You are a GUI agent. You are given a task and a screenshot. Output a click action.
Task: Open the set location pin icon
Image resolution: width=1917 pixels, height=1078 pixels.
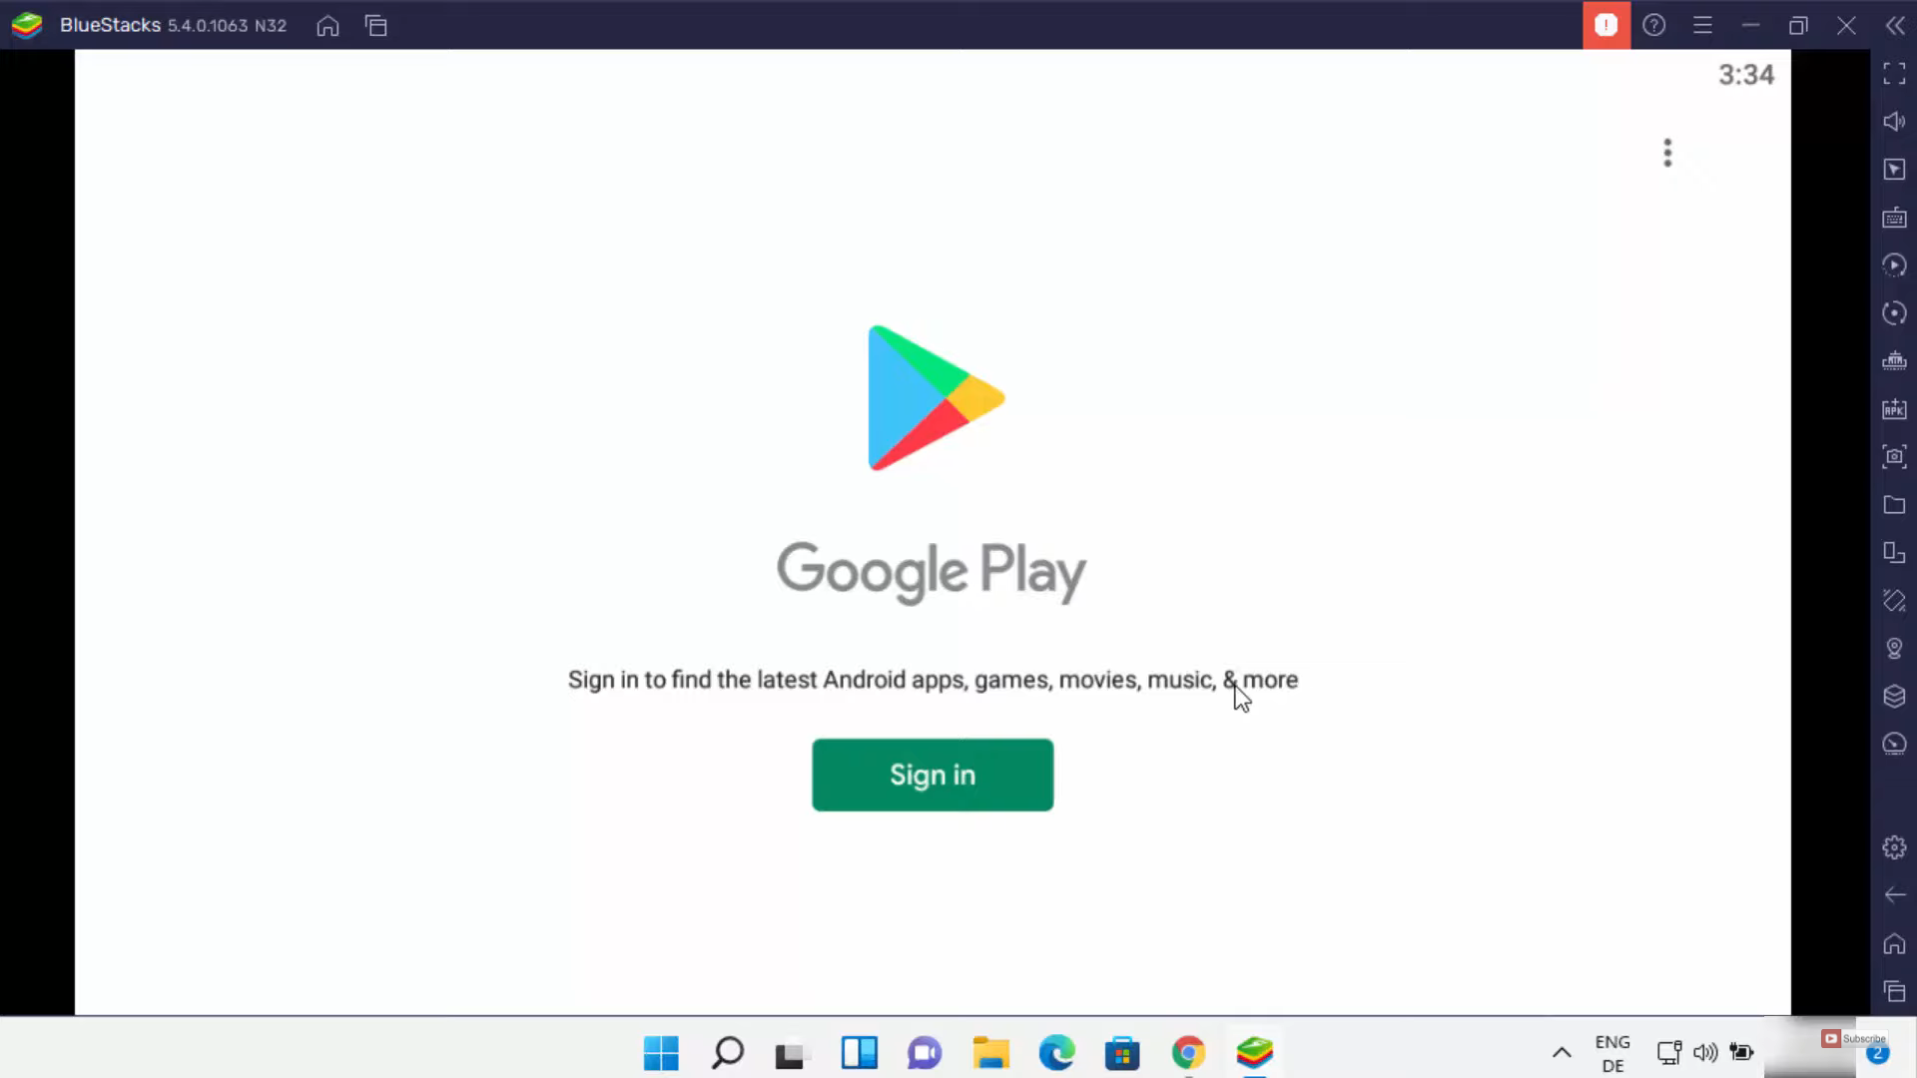(x=1894, y=649)
